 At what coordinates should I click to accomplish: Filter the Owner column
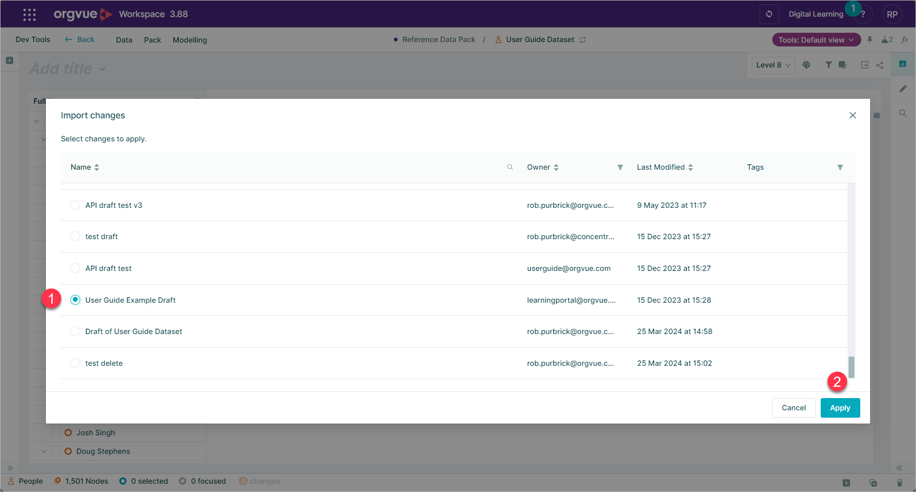tap(620, 167)
